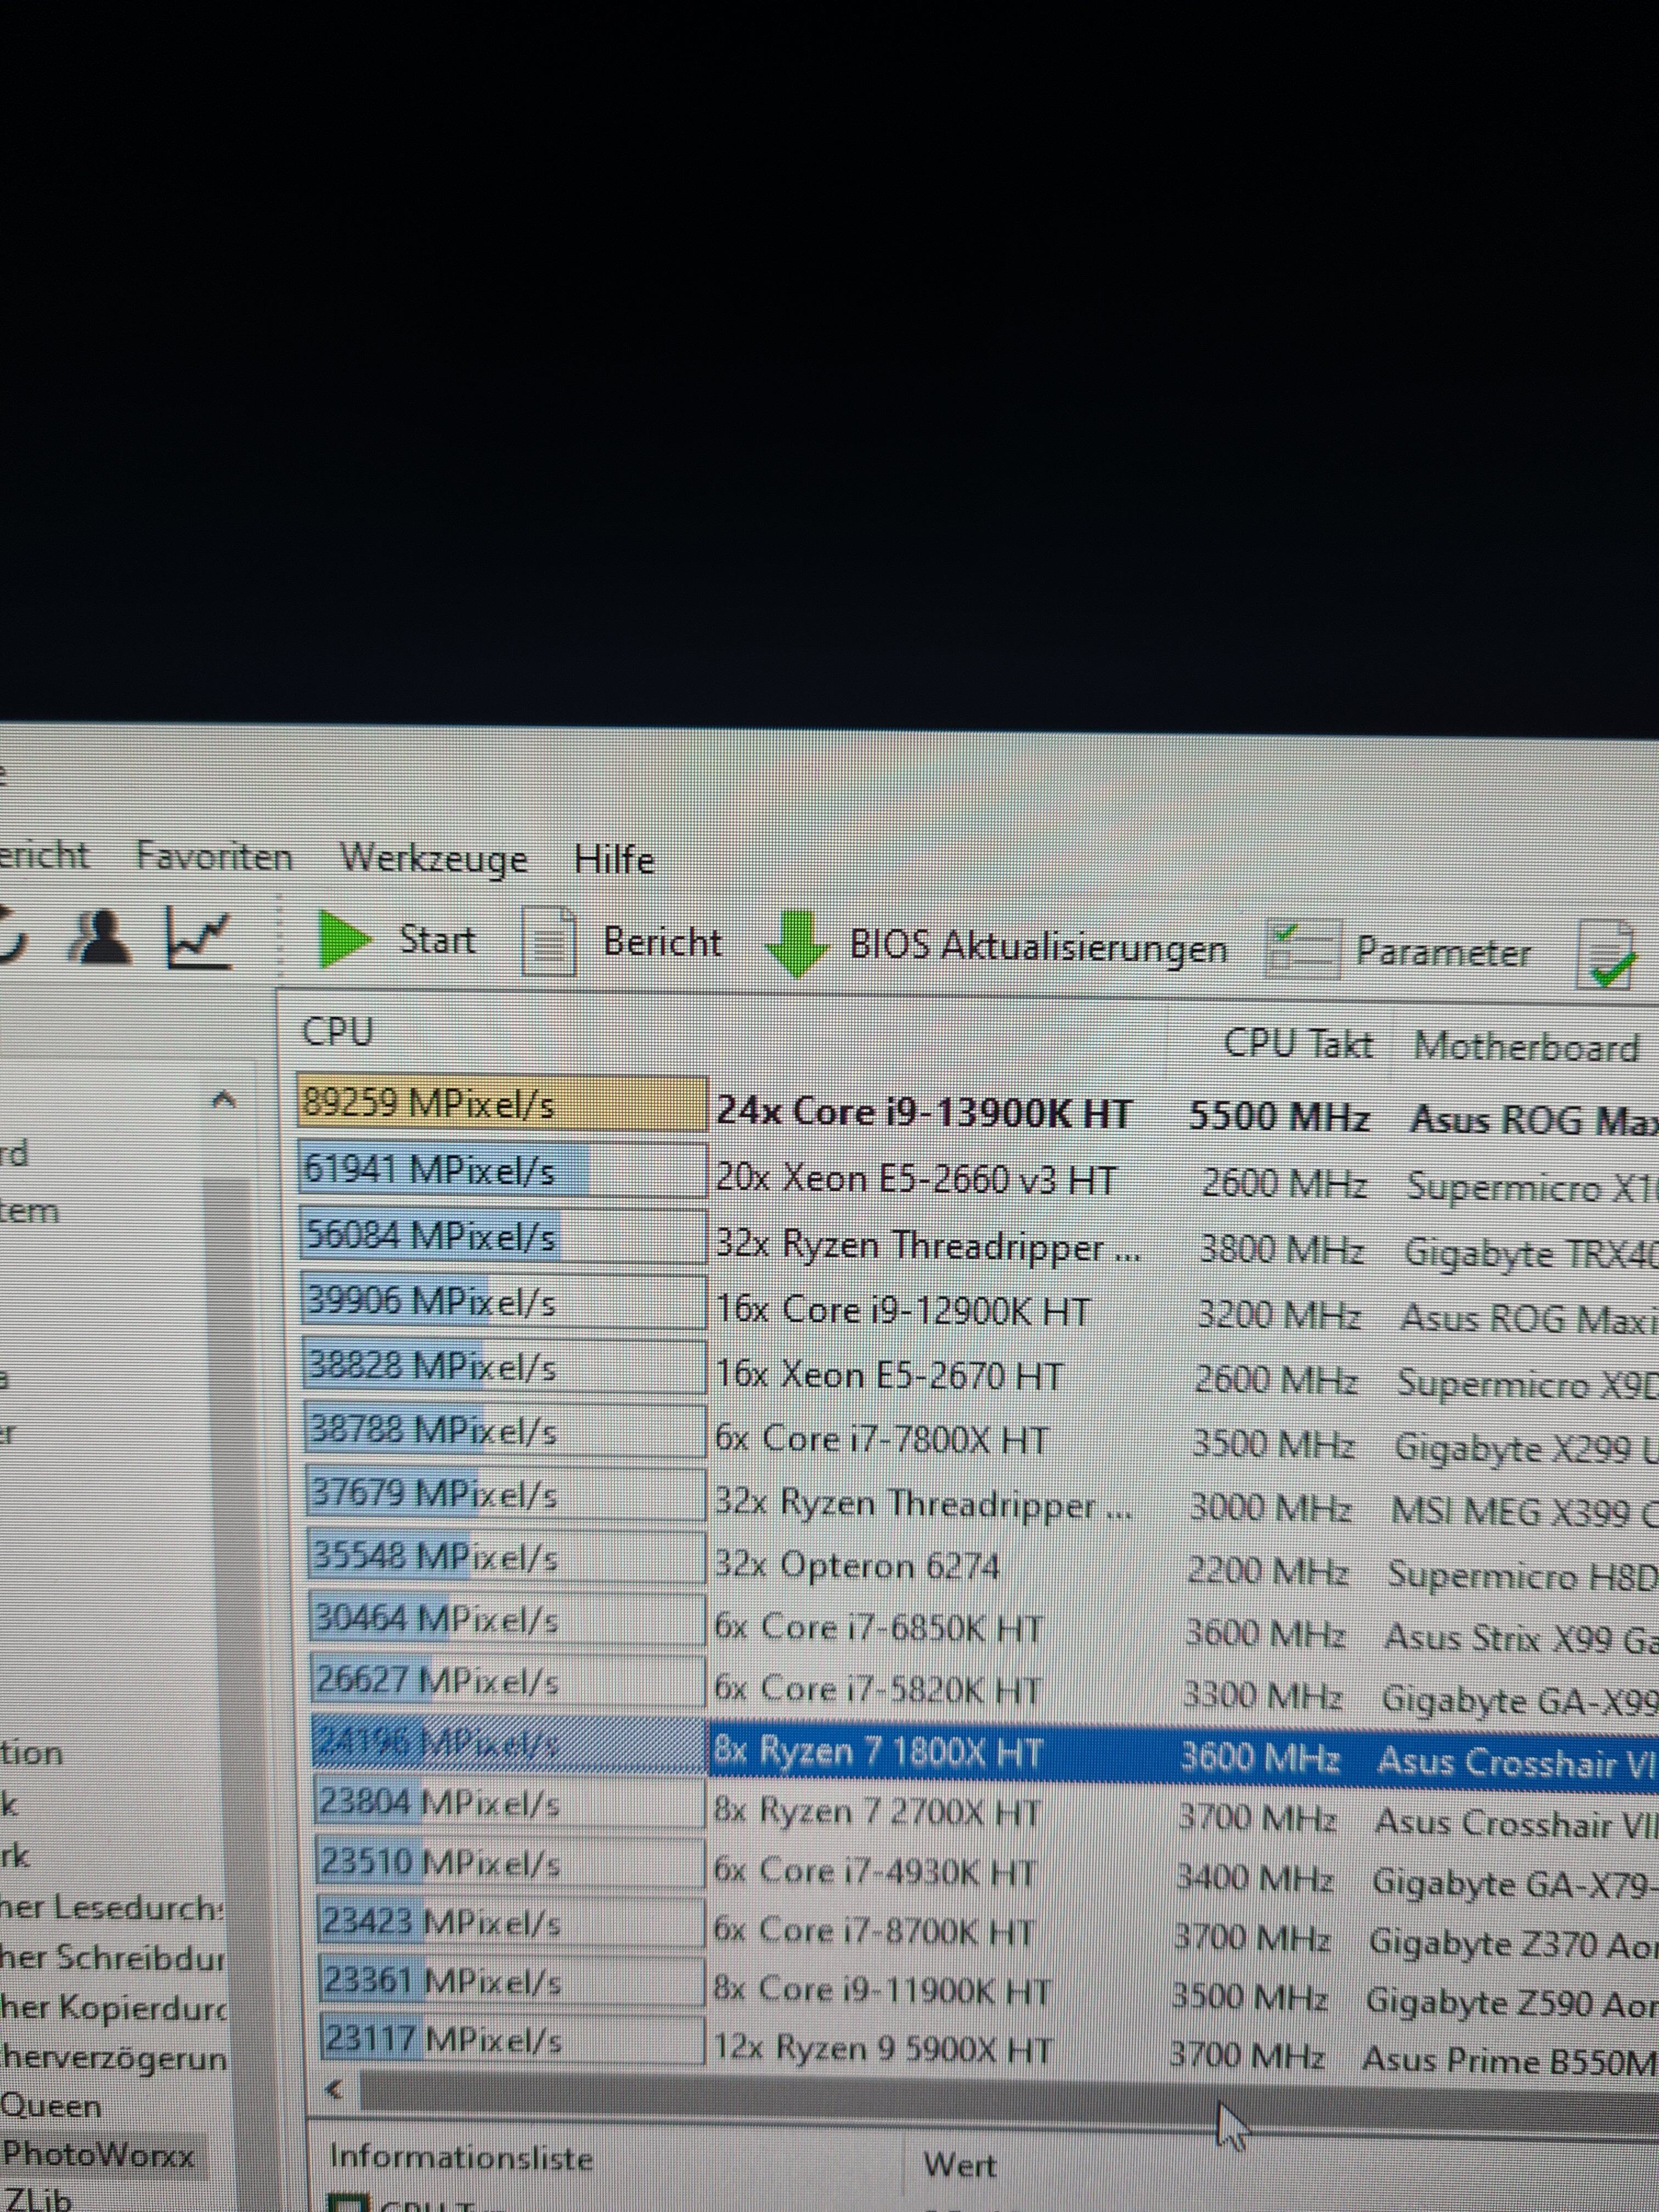Viewport: 1659px width, 2212px height.
Task: Sort by the Motherboard column header
Action: [1526, 1047]
